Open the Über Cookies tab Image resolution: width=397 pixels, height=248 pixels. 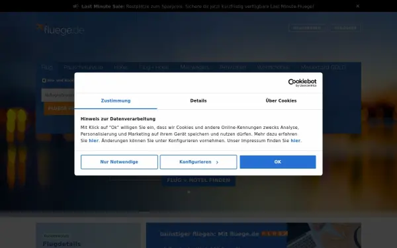click(x=281, y=101)
